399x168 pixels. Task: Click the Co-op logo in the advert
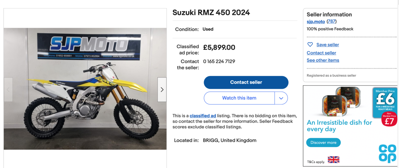click(x=387, y=153)
